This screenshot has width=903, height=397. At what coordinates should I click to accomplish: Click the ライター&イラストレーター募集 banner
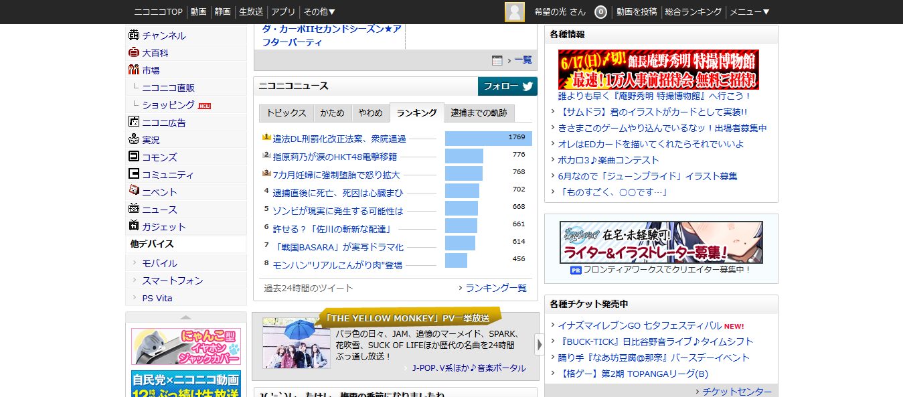tap(661, 242)
